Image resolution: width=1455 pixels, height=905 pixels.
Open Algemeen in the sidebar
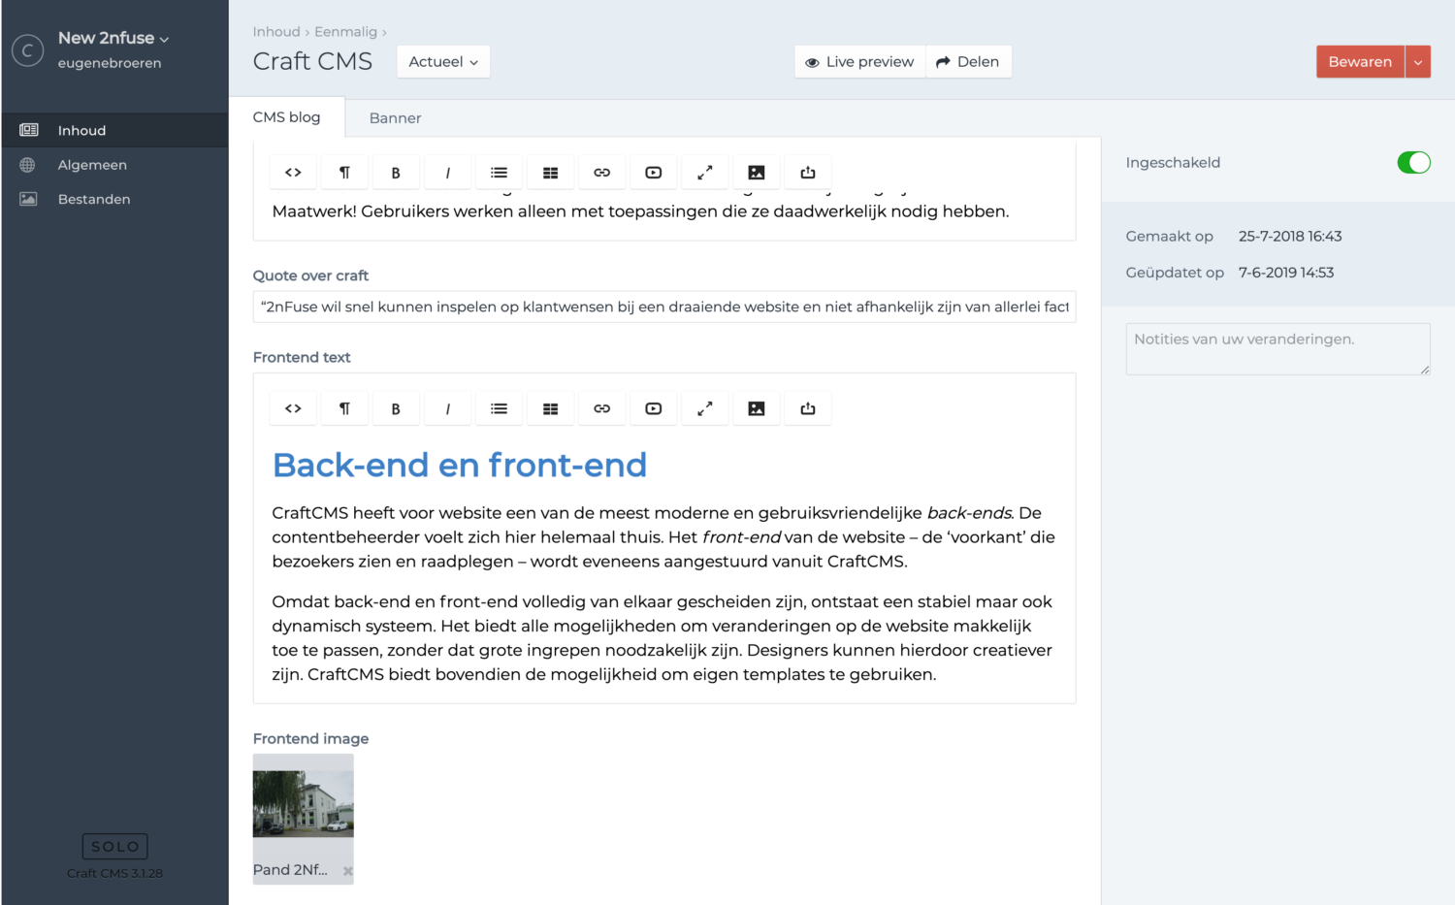[114, 165]
